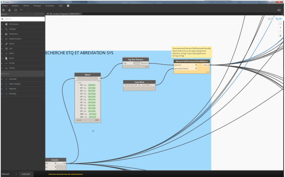285x177 pixels.
Task: Add a package with Add-ons plus icon
Action: (41, 74)
